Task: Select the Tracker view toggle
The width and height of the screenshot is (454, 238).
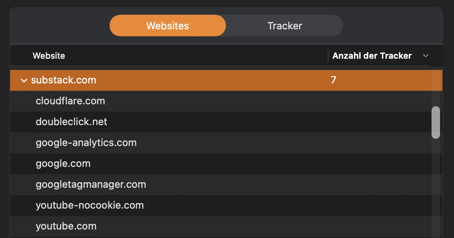Action: [x=285, y=25]
